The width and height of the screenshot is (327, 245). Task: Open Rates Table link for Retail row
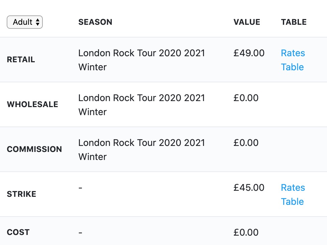tap(293, 60)
